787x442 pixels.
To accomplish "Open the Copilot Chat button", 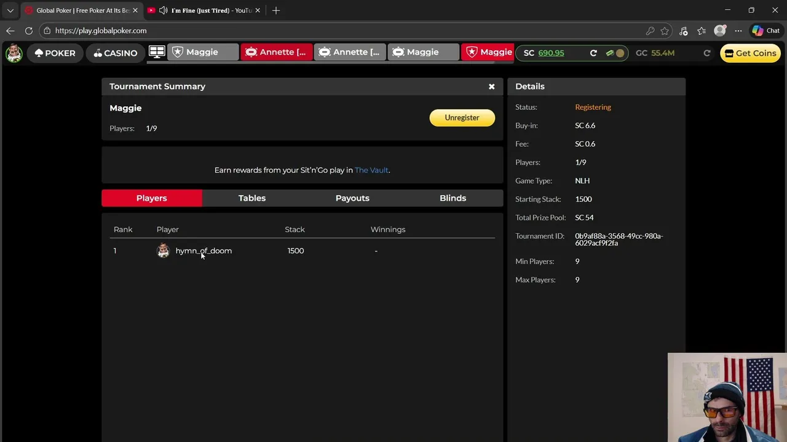I will pos(765,31).
